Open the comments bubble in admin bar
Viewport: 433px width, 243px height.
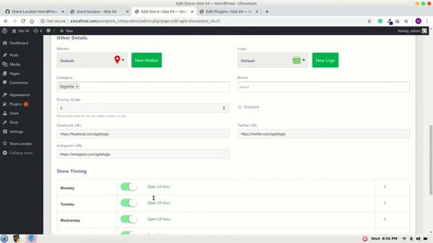pos(51,31)
